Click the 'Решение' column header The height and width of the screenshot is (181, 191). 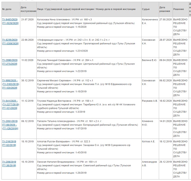click(178, 9)
